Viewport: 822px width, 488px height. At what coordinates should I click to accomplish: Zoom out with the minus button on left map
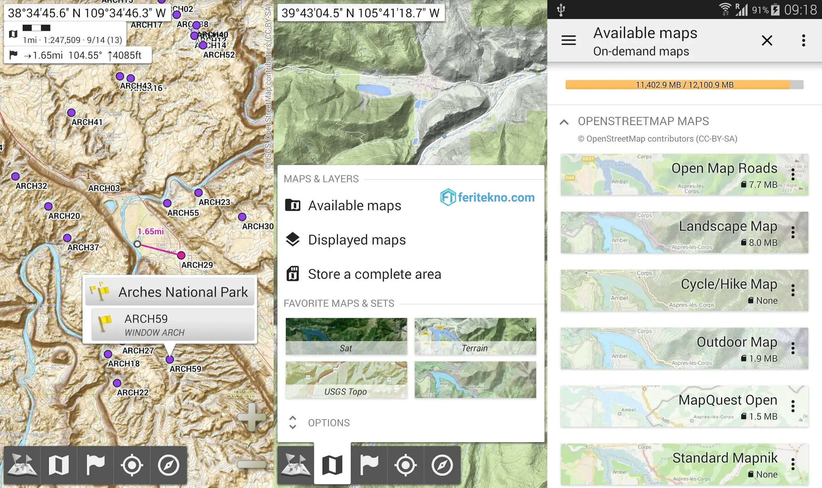(x=252, y=464)
